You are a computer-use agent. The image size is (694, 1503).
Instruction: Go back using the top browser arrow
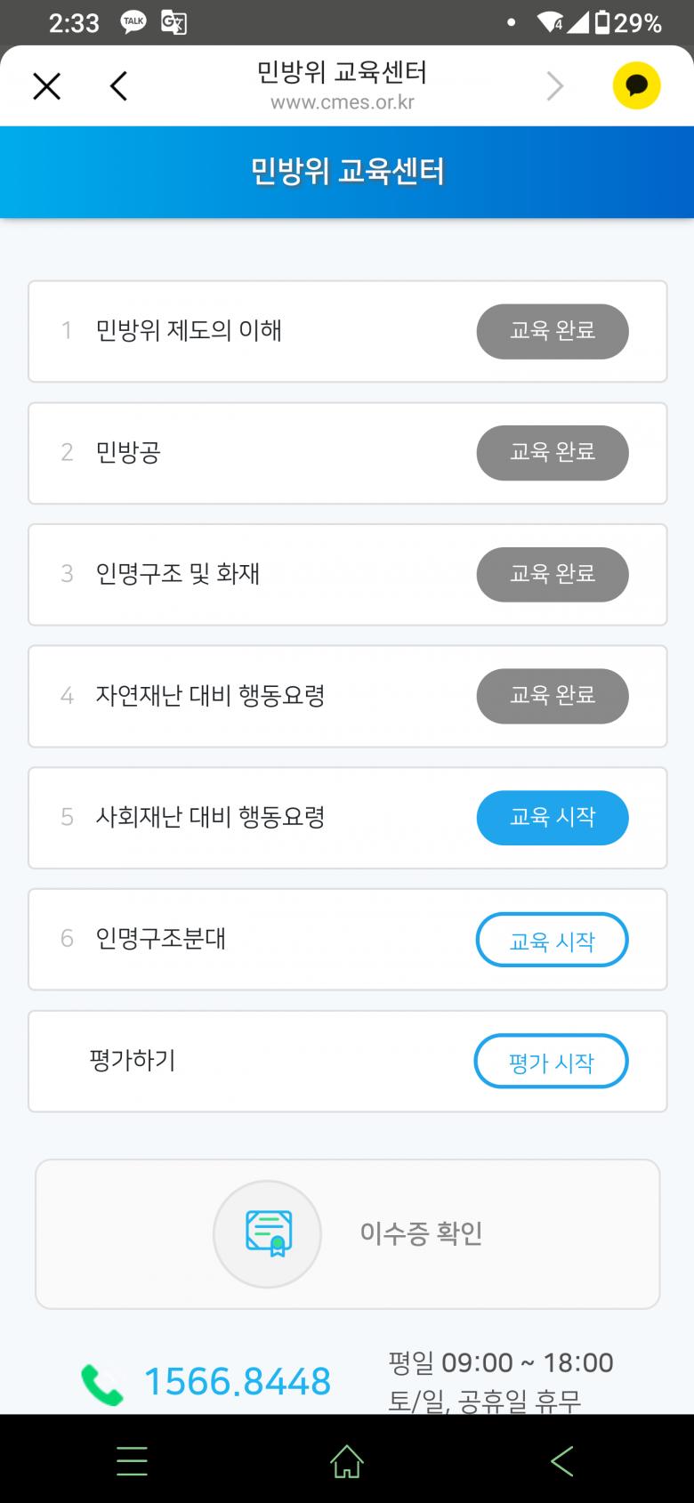tap(119, 86)
